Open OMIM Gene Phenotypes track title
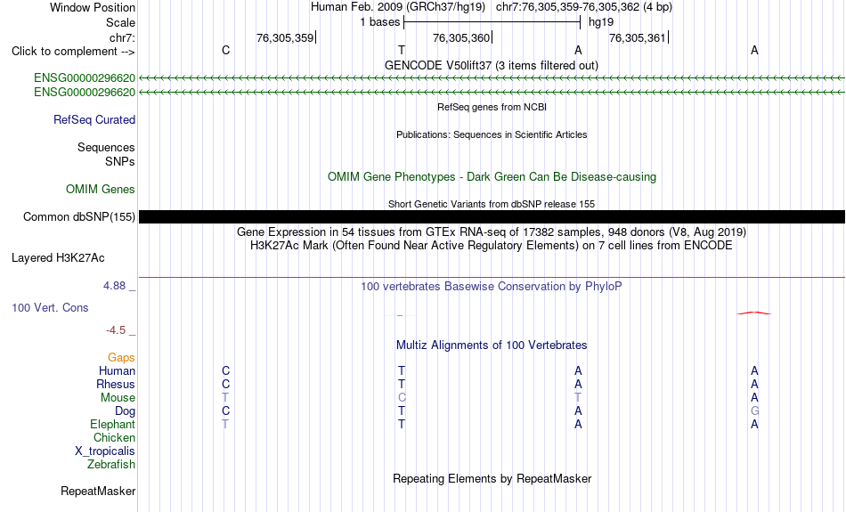 click(x=492, y=177)
